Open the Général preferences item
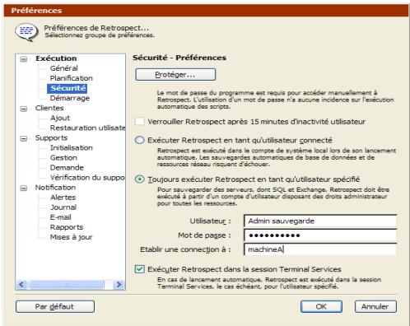The image size is (410, 326). point(64,68)
